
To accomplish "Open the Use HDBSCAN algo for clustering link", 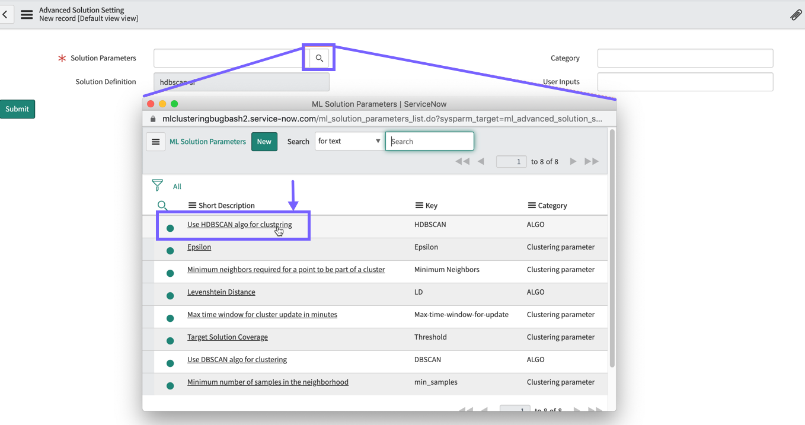I will 239,225.
